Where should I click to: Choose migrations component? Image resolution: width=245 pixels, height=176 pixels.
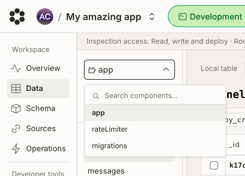(x=155, y=146)
